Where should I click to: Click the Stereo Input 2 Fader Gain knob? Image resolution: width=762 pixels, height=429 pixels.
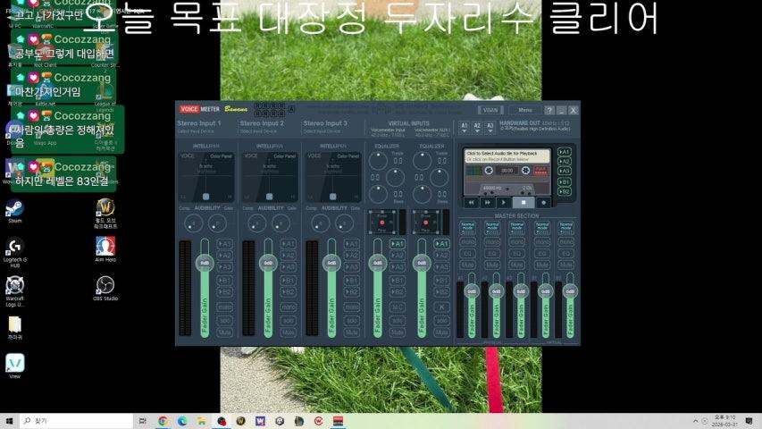pos(266,264)
